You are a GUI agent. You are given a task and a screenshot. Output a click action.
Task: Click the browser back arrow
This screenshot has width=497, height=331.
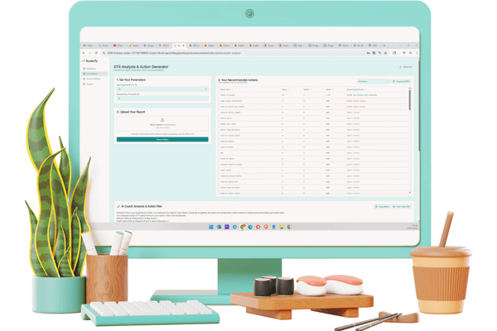(x=83, y=51)
